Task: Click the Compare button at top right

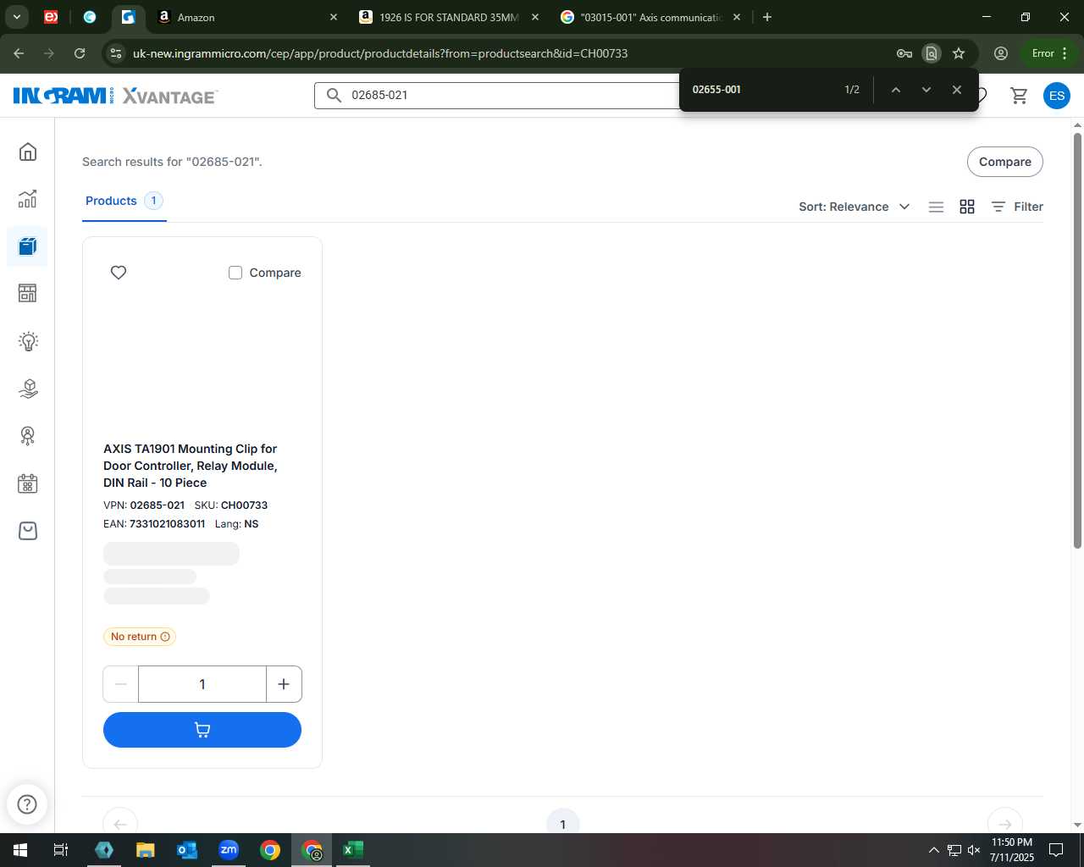Action: coord(1005,162)
